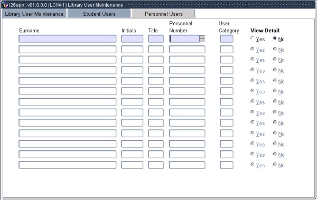Focus the first row Title field
Image resolution: width=317 pixels, height=200 pixels.
tap(156, 39)
